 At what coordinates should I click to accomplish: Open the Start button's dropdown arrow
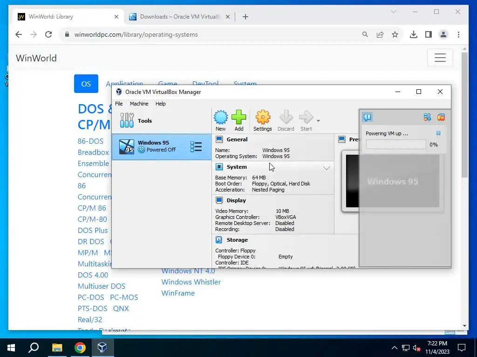pos(318,121)
